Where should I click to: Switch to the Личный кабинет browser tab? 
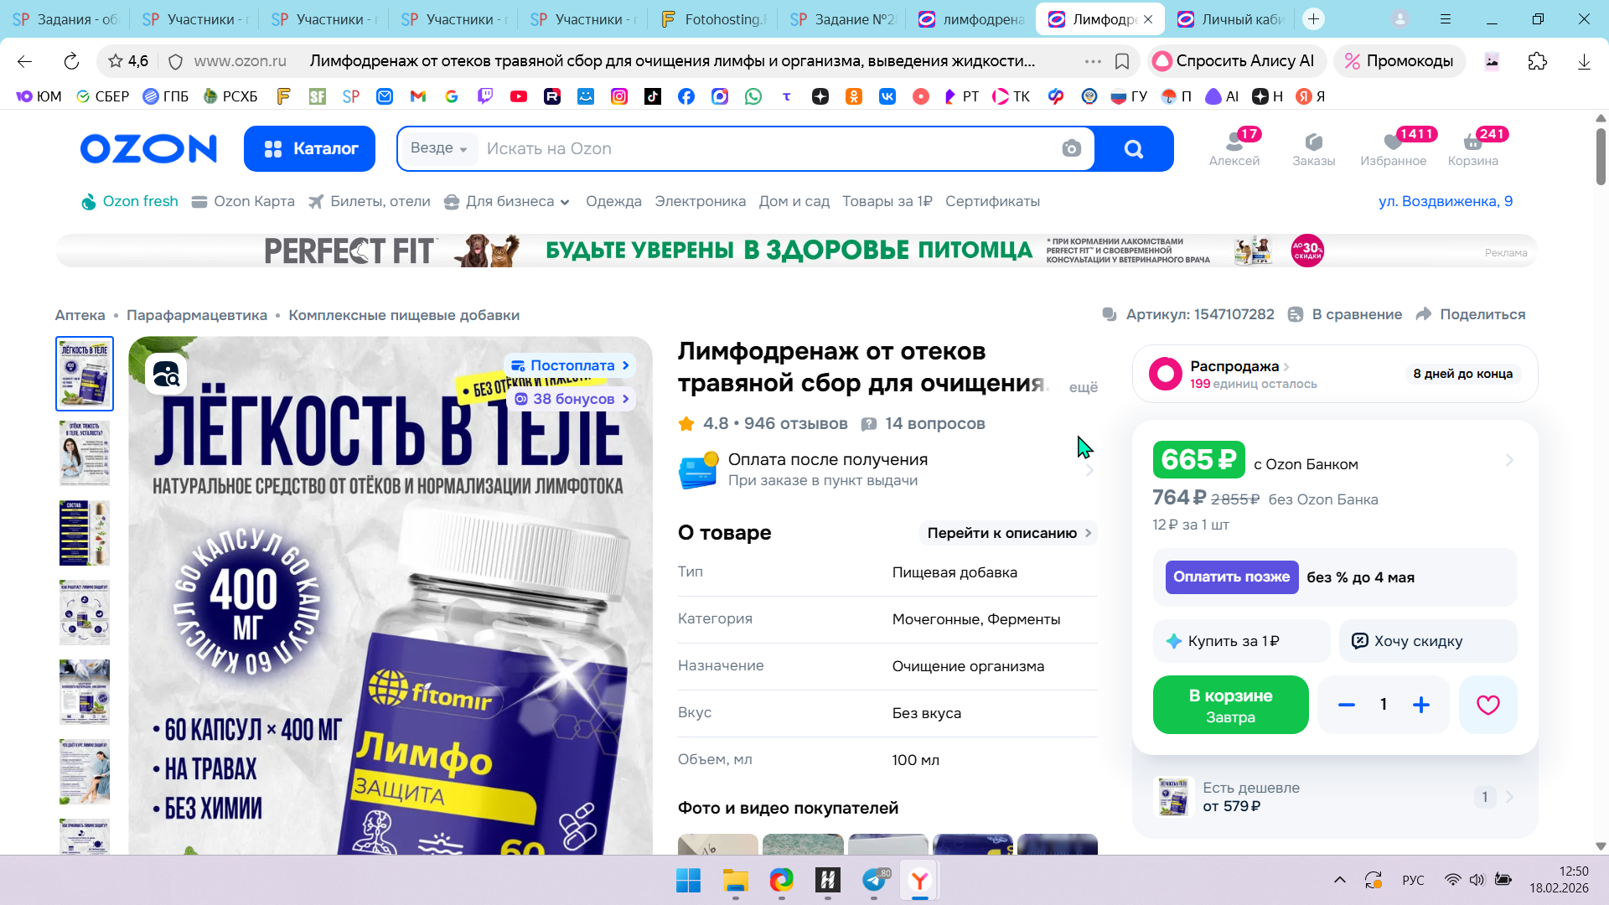(x=1231, y=19)
